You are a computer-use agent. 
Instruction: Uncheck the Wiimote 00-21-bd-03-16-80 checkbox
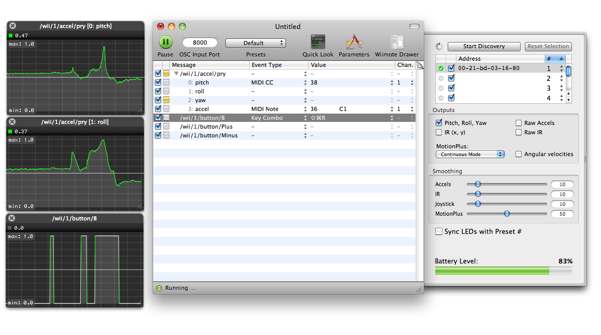[451, 68]
